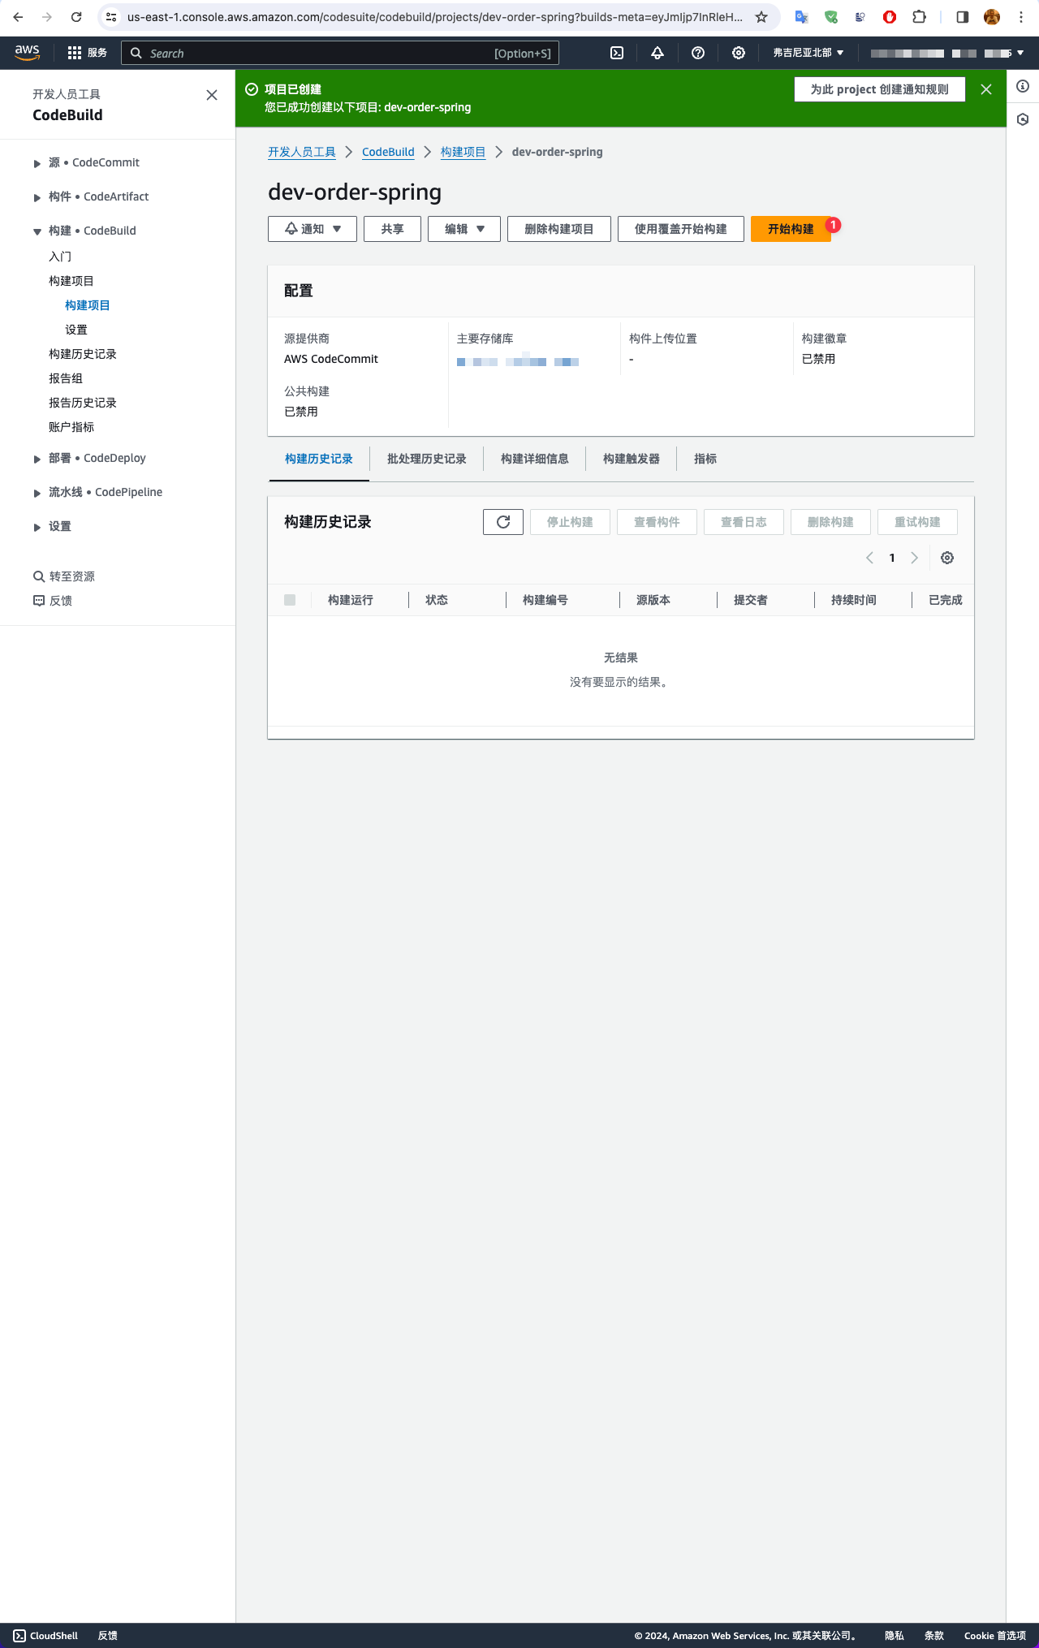1039x1648 pixels.
Task: Expand the 源 • CodeCommit section
Action: pos(37,164)
